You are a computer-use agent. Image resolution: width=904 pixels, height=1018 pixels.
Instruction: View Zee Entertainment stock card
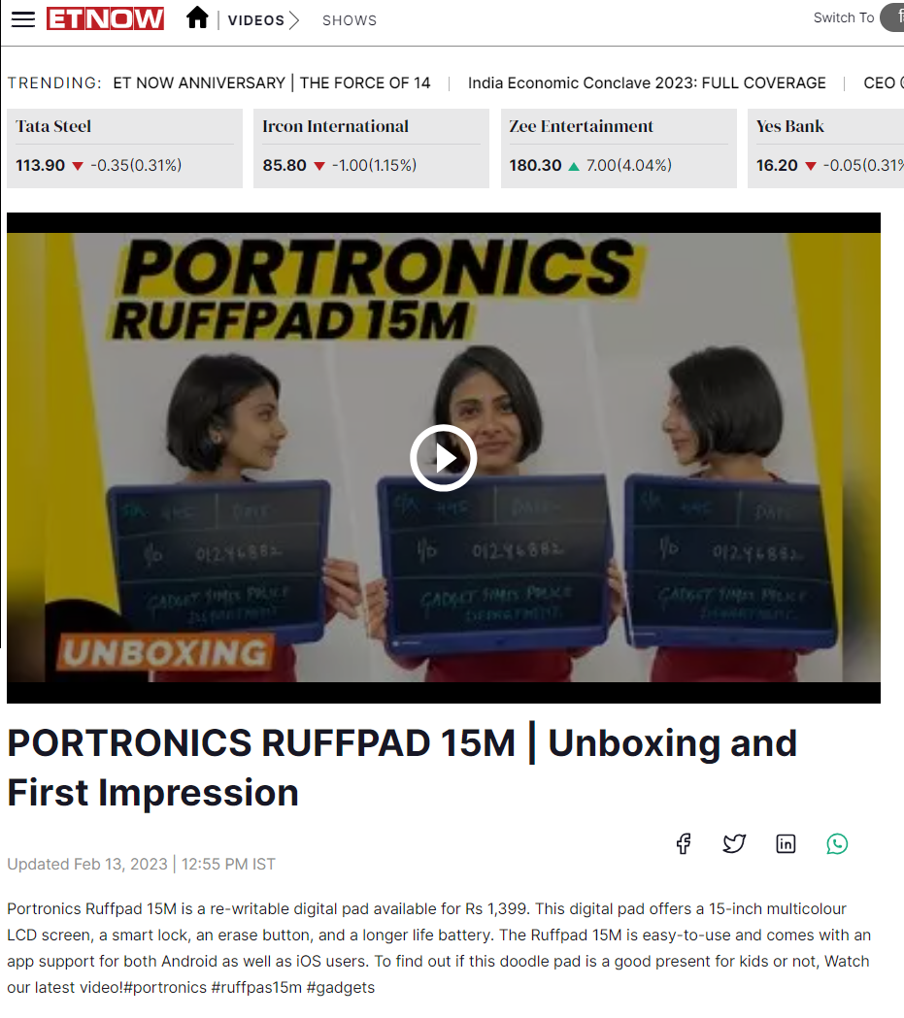click(x=619, y=148)
